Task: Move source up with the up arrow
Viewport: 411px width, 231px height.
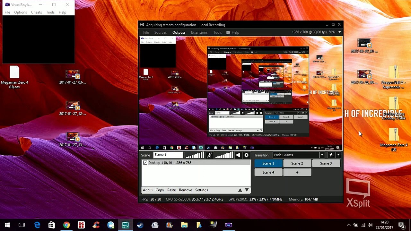Action: click(240, 190)
